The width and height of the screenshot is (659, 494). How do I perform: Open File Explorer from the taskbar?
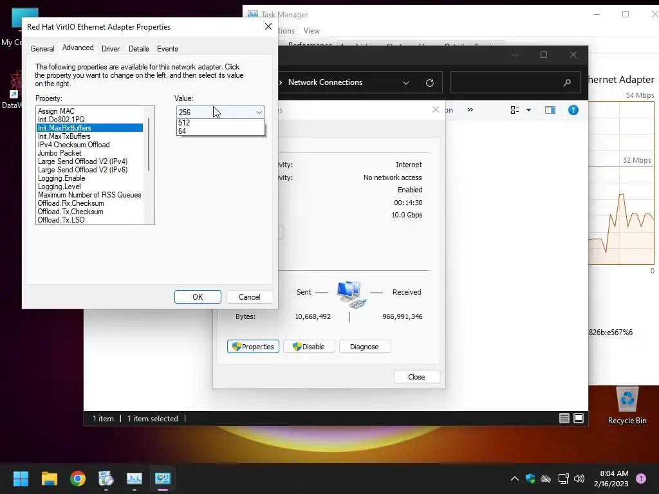(x=49, y=479)
